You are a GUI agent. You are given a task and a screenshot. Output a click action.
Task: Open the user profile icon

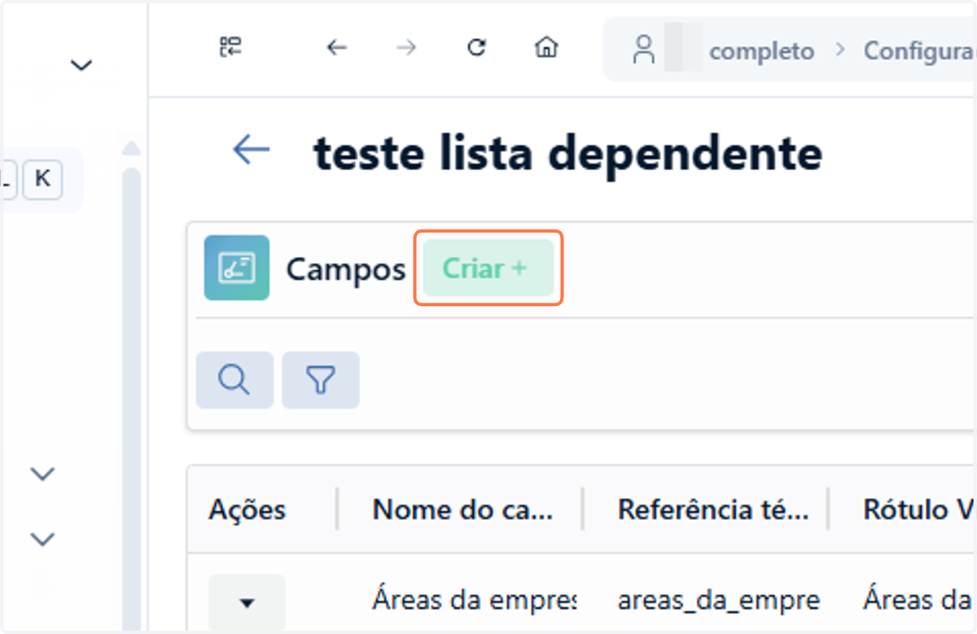644,49
